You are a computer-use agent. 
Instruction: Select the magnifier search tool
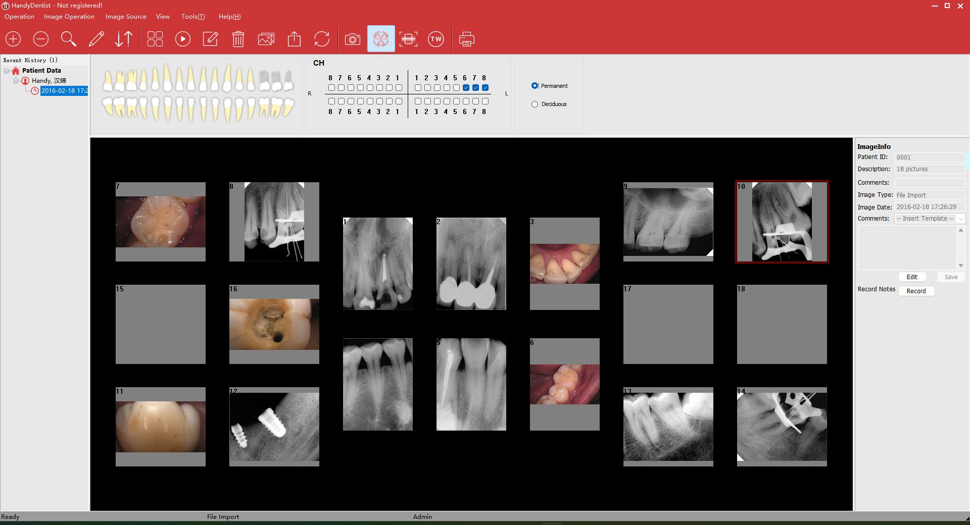[x=68, y=39]
